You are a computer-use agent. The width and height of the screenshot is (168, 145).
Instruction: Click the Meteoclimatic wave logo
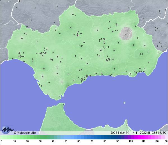point(7,130)
